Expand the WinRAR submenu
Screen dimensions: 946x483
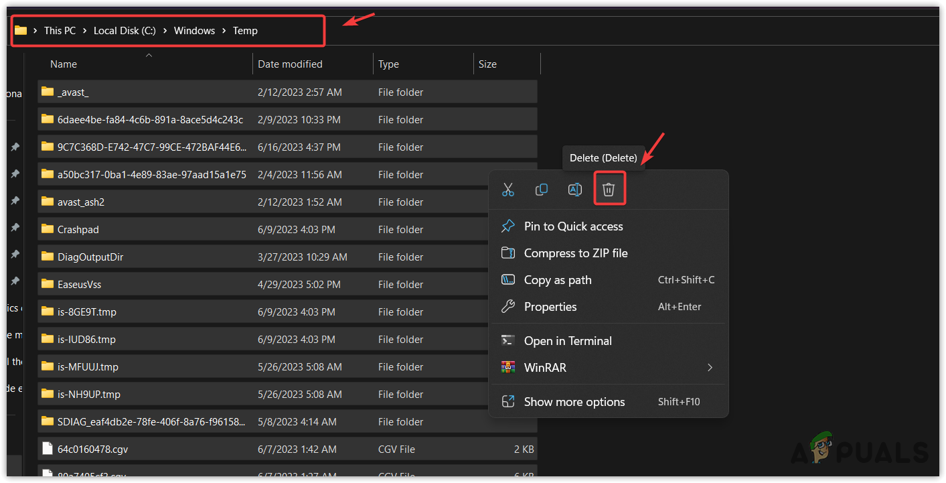pyautogui.click(x=710, y=368)
